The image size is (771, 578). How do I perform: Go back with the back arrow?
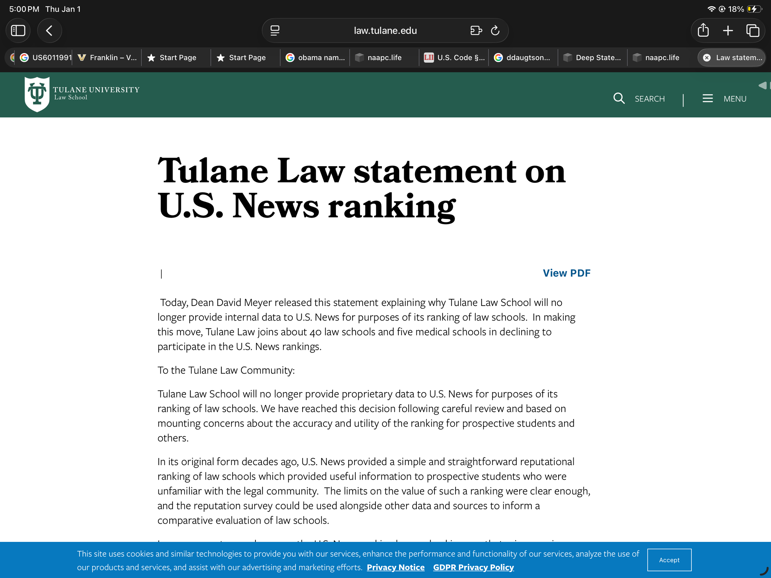tap(49, 31)
